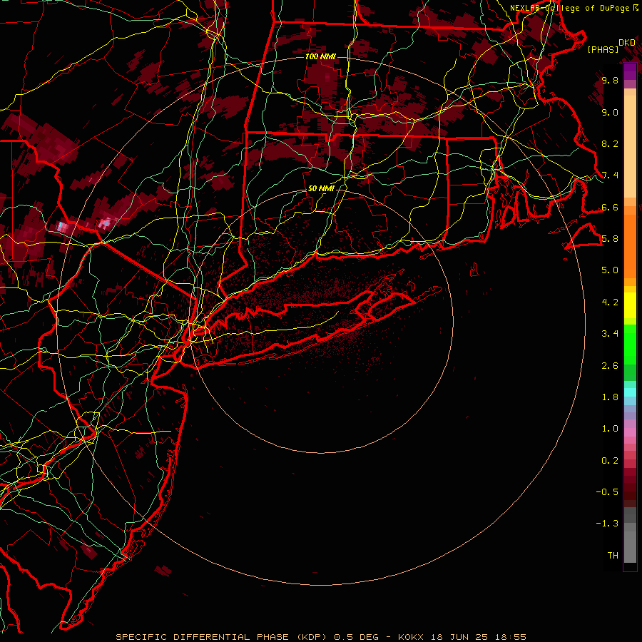Click the 100 NMI range ring label
The height and width of the screenshot is (642, 642).
[320, 56]
